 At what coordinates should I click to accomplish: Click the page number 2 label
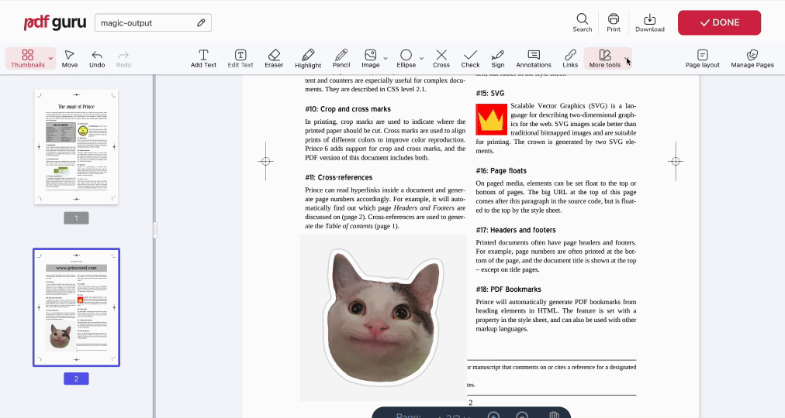[76, 379]
